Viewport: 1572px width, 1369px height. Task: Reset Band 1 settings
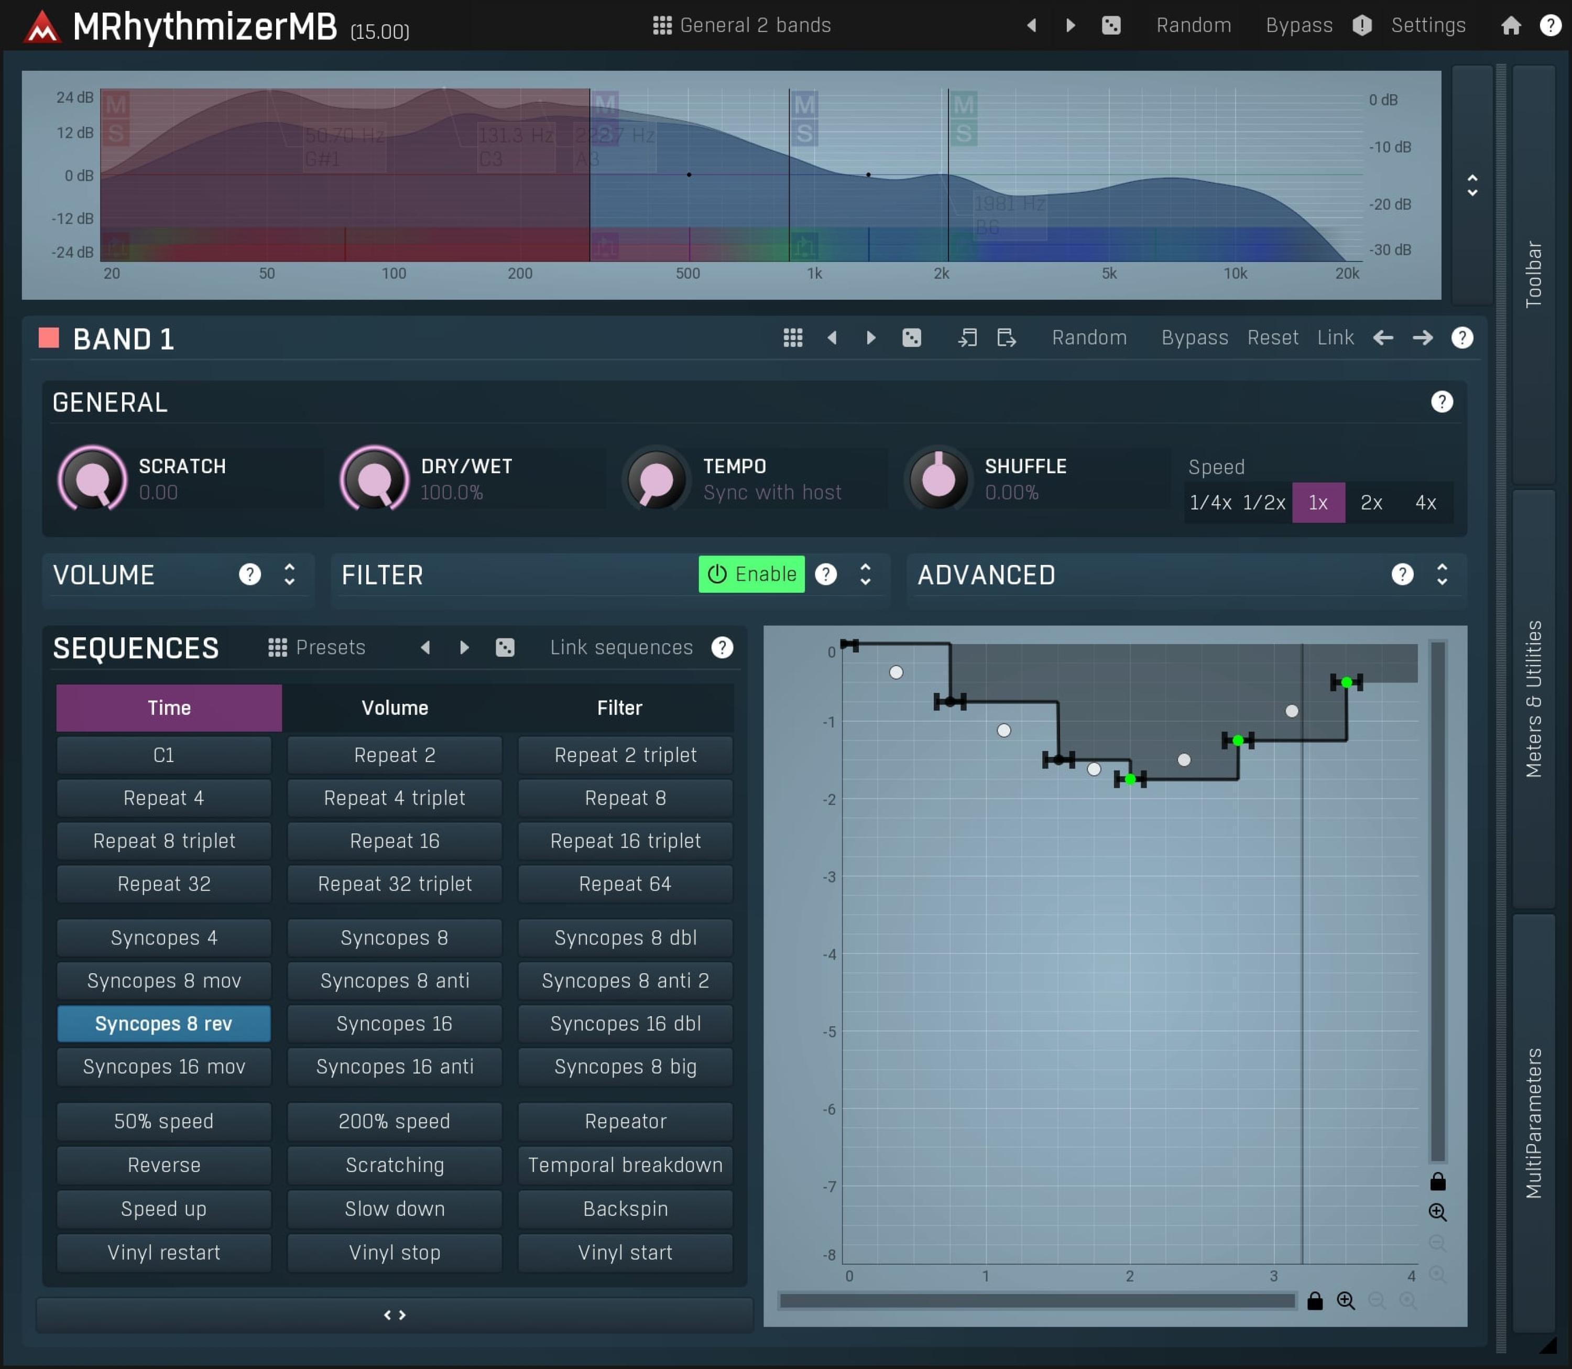[1273, 338]
